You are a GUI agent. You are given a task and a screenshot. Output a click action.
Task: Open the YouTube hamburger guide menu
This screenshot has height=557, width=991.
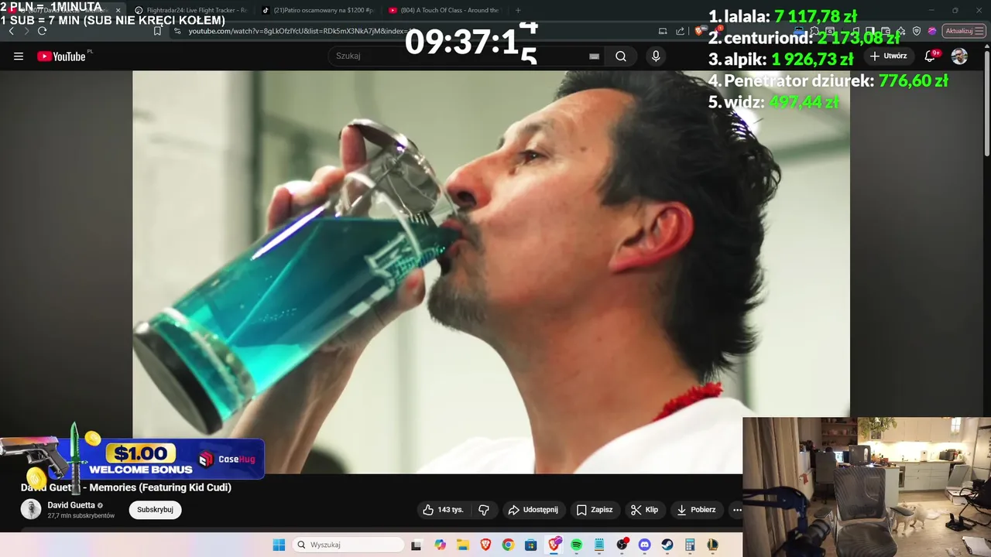[19, 56]
